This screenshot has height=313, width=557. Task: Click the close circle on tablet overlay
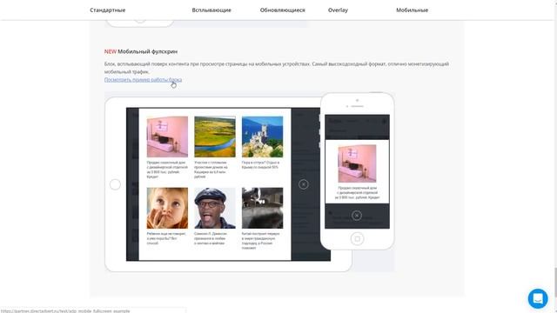[304, 184]
